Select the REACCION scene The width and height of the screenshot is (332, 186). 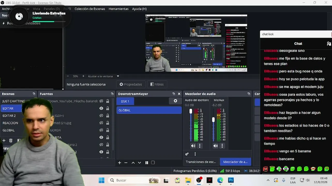coord(10,123)
